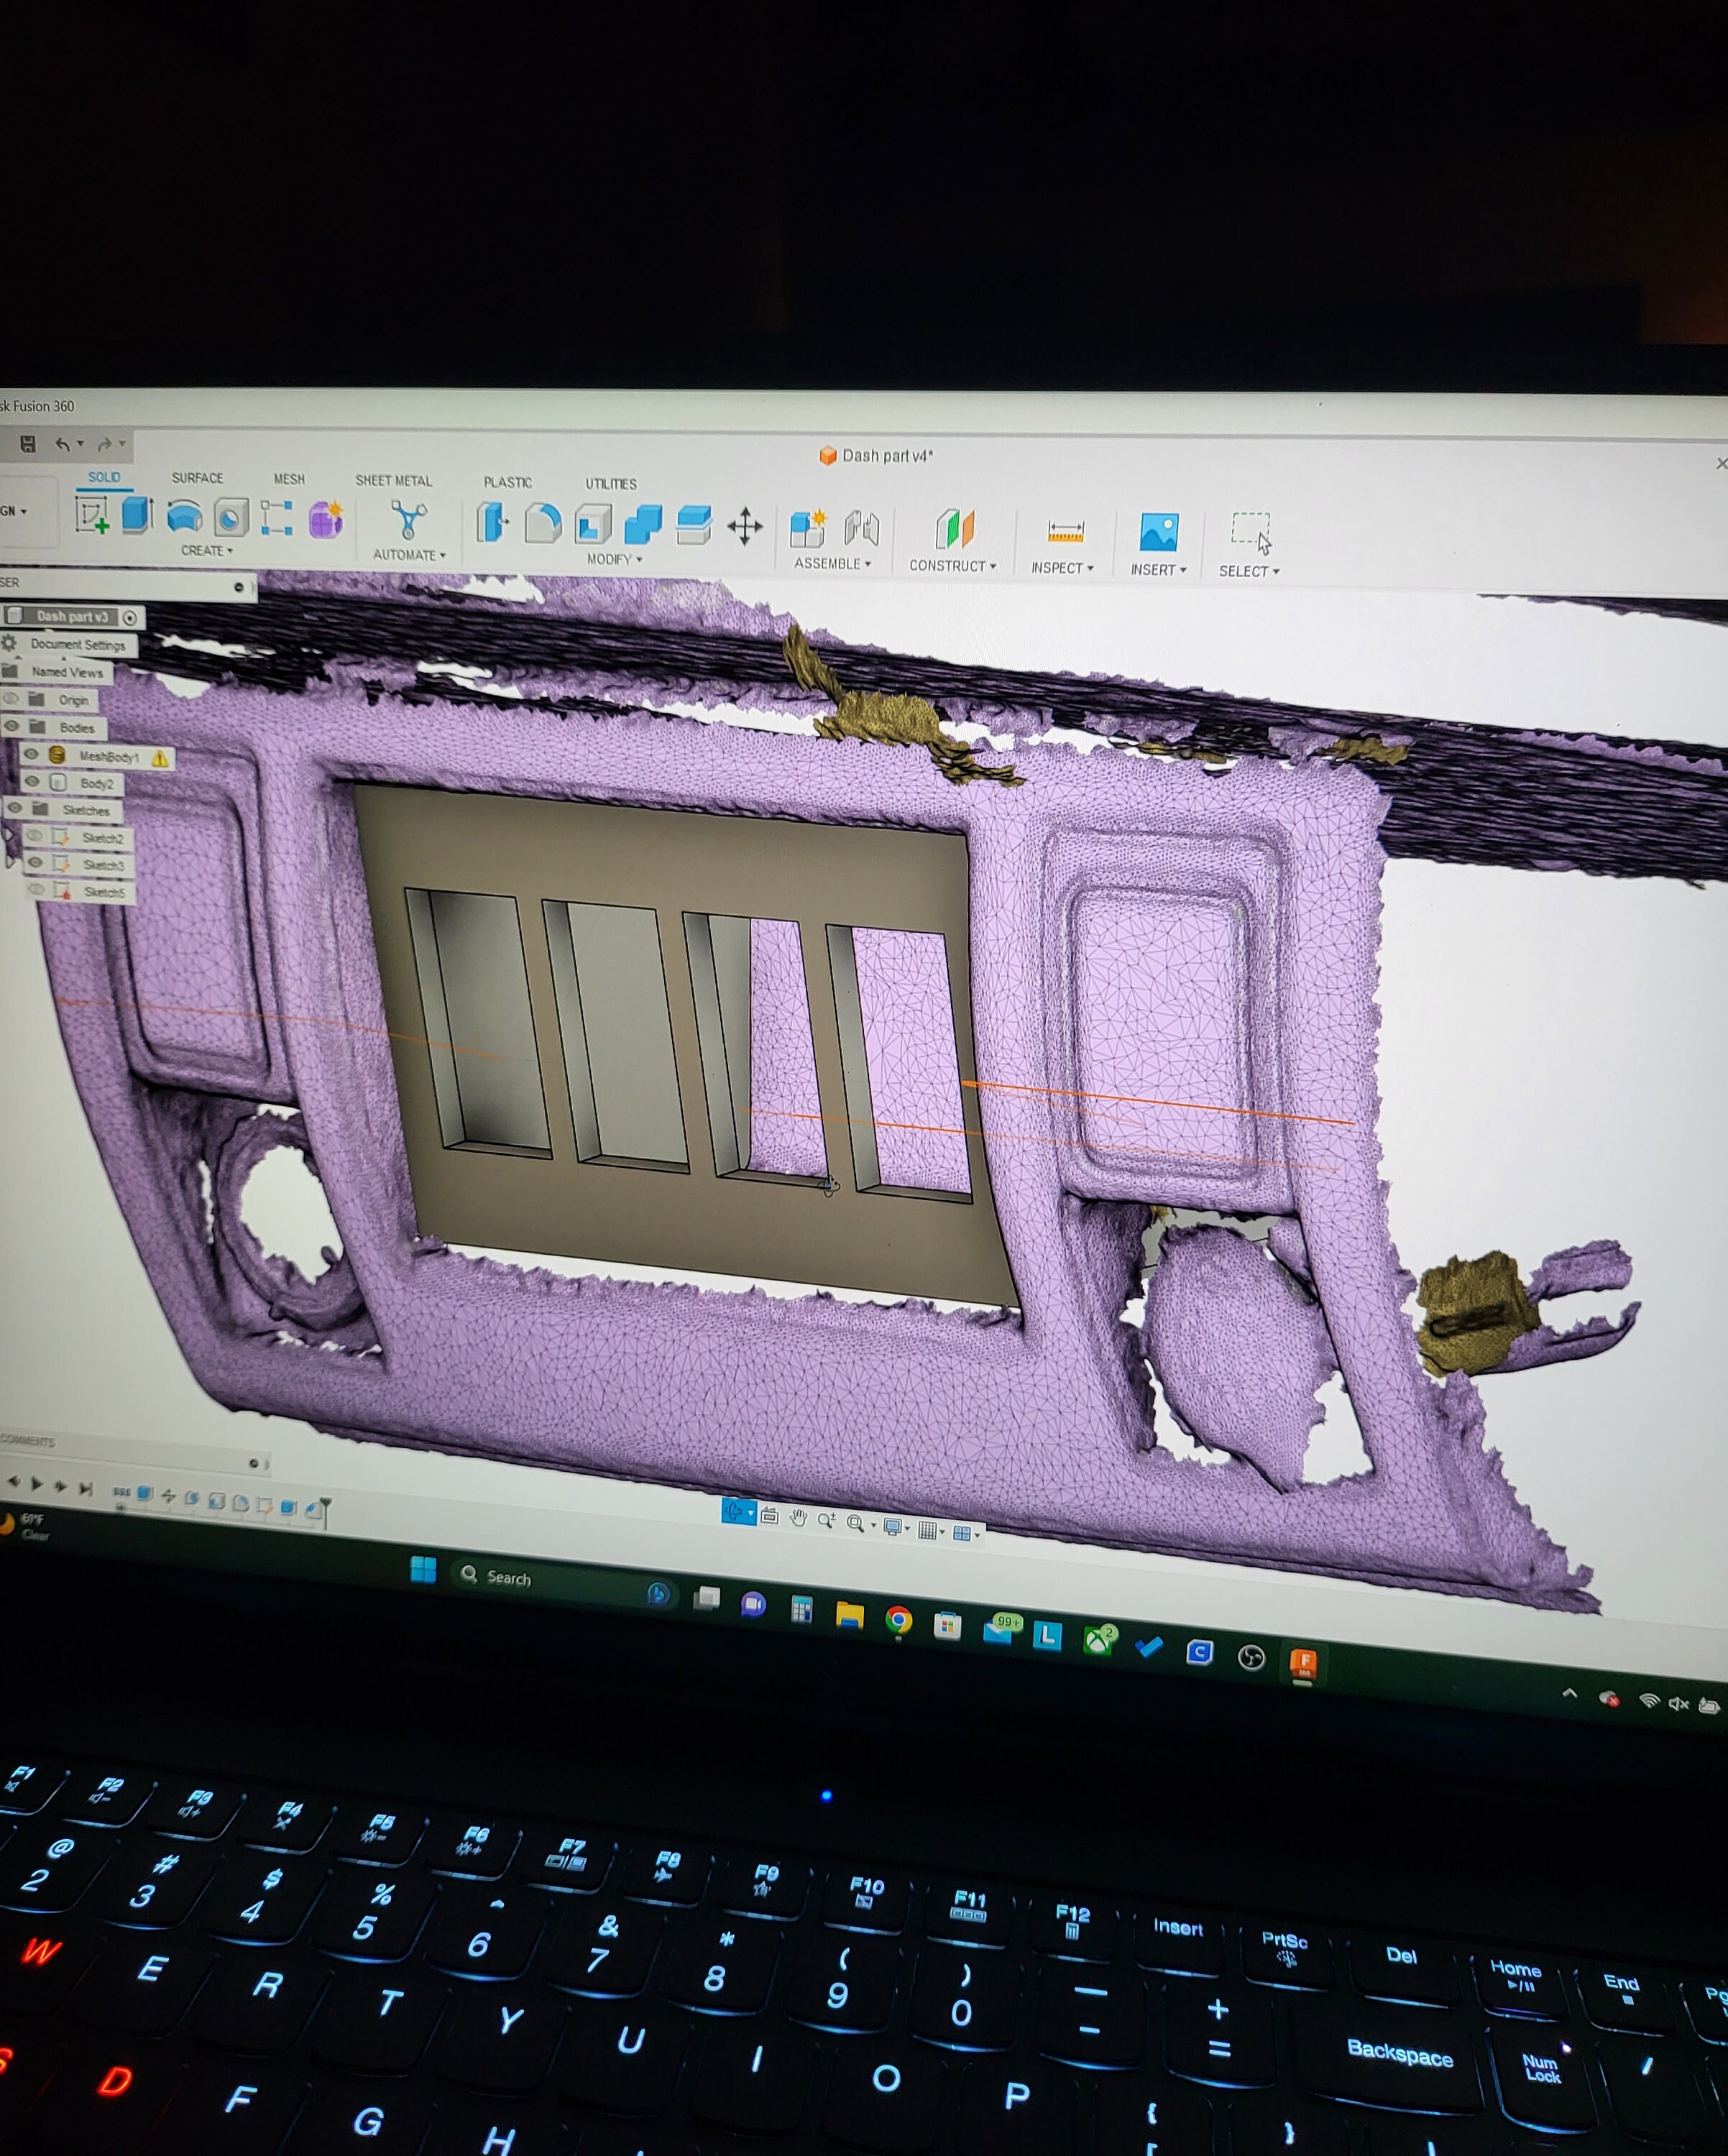
Task: Click the Hole tool icon
Action: (230, 517)
